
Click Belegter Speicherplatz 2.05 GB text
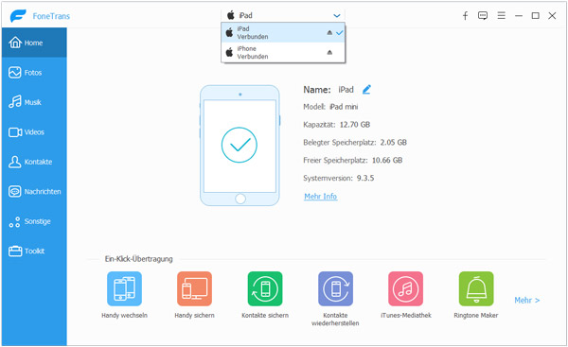click(x=355, y=142)
